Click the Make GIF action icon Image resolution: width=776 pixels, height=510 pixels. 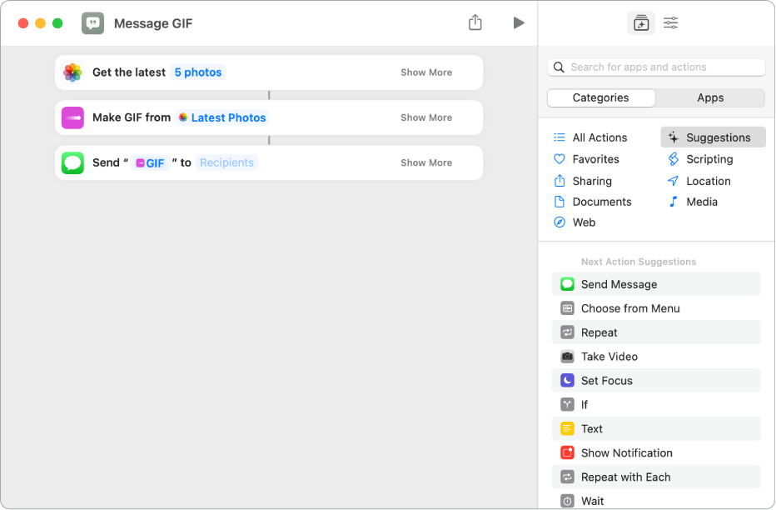[x=73, y=117]
